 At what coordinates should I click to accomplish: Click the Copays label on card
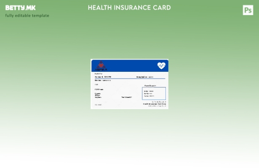point(98,93)
